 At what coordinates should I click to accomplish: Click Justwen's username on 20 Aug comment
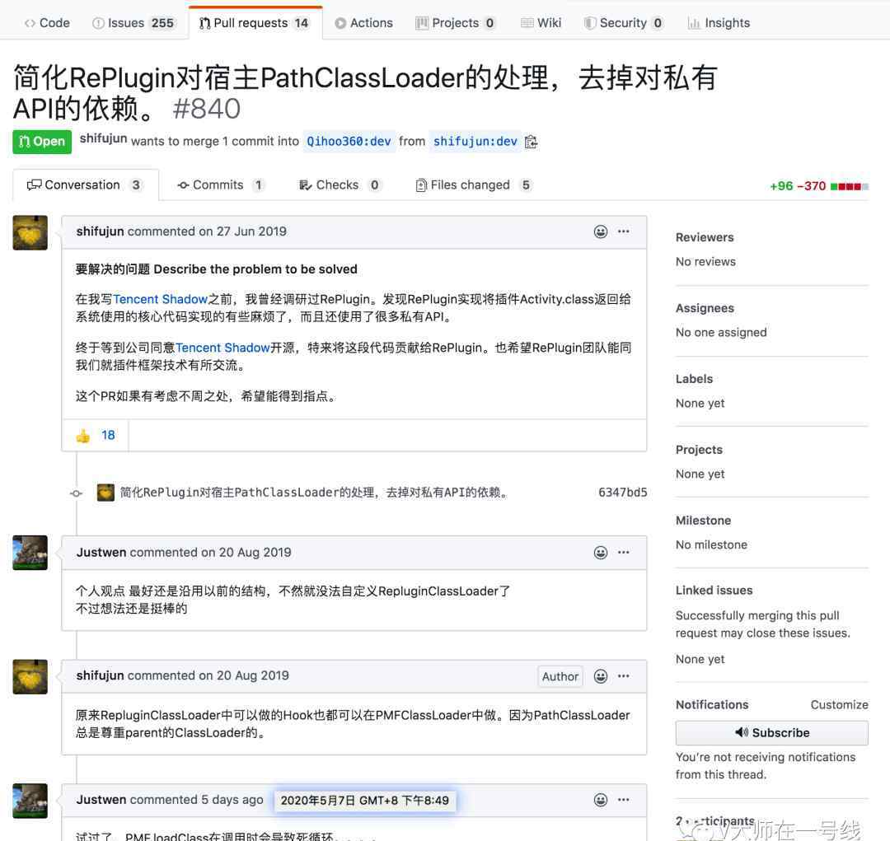(101, 553)
